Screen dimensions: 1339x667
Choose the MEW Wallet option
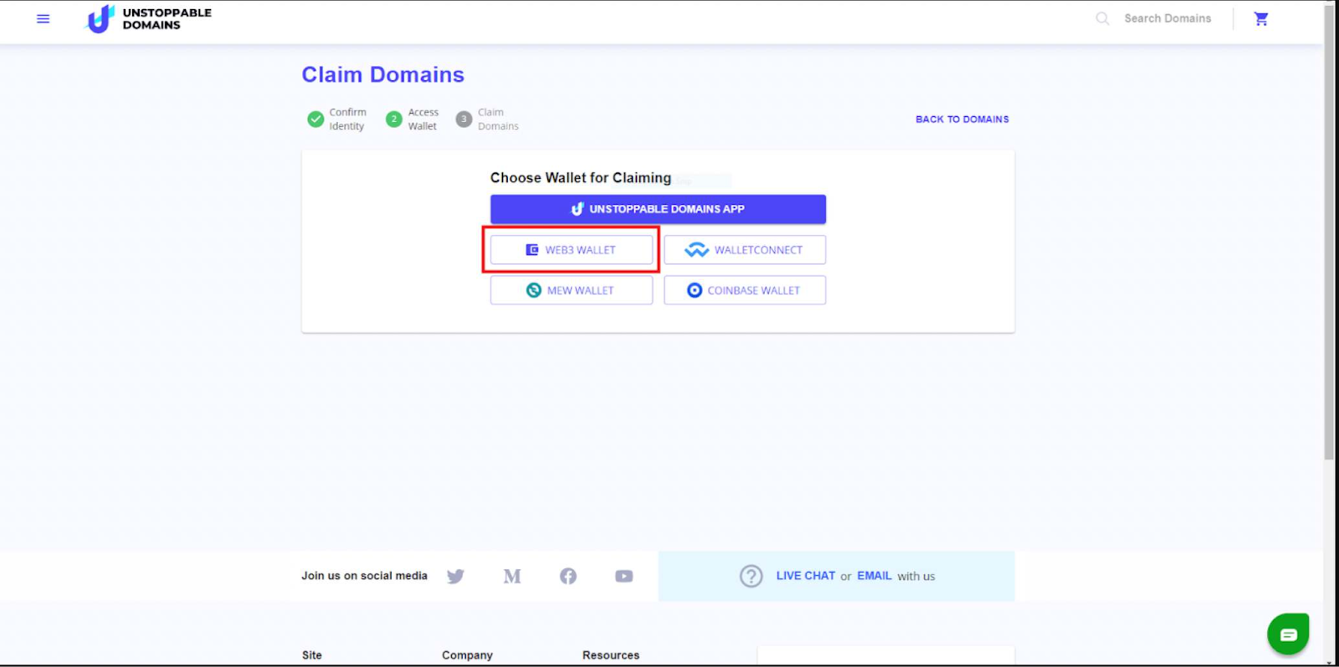click(x=572, y=290)
